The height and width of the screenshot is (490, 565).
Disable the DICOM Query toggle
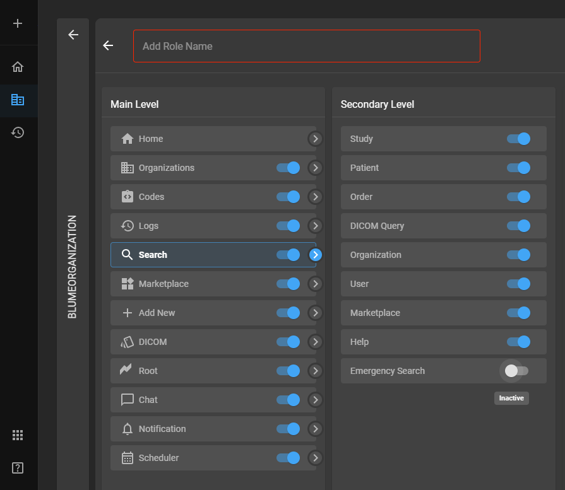(x=518, y=226)
